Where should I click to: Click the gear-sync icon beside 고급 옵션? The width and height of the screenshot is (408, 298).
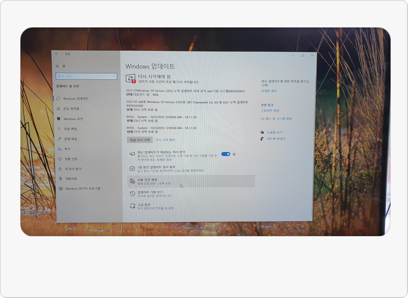pos(132,206)
